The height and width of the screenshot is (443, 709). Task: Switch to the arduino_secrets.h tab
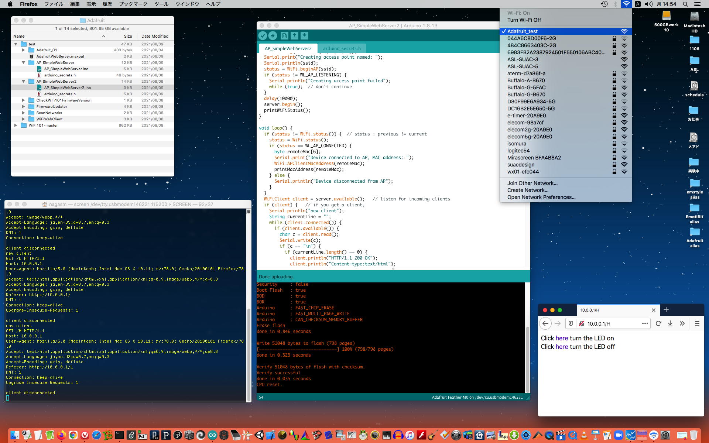[x=342, y=48]
